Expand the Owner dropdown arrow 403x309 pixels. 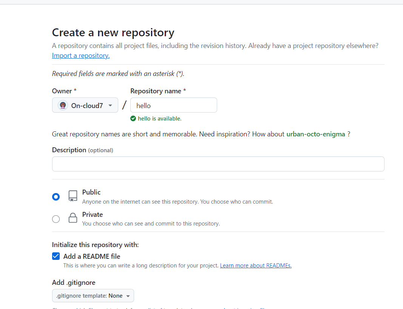point(110,105)
